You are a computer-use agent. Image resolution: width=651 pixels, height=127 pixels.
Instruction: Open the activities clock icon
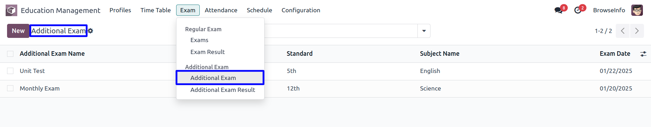coord(578,10)
